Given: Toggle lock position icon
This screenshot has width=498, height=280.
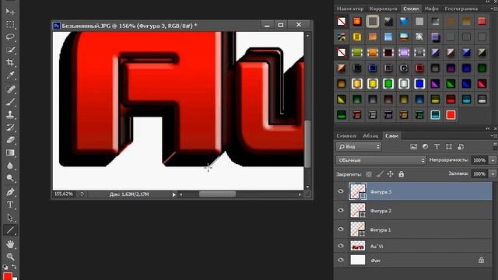Looking at the screenshot, I should click(391, 174).
